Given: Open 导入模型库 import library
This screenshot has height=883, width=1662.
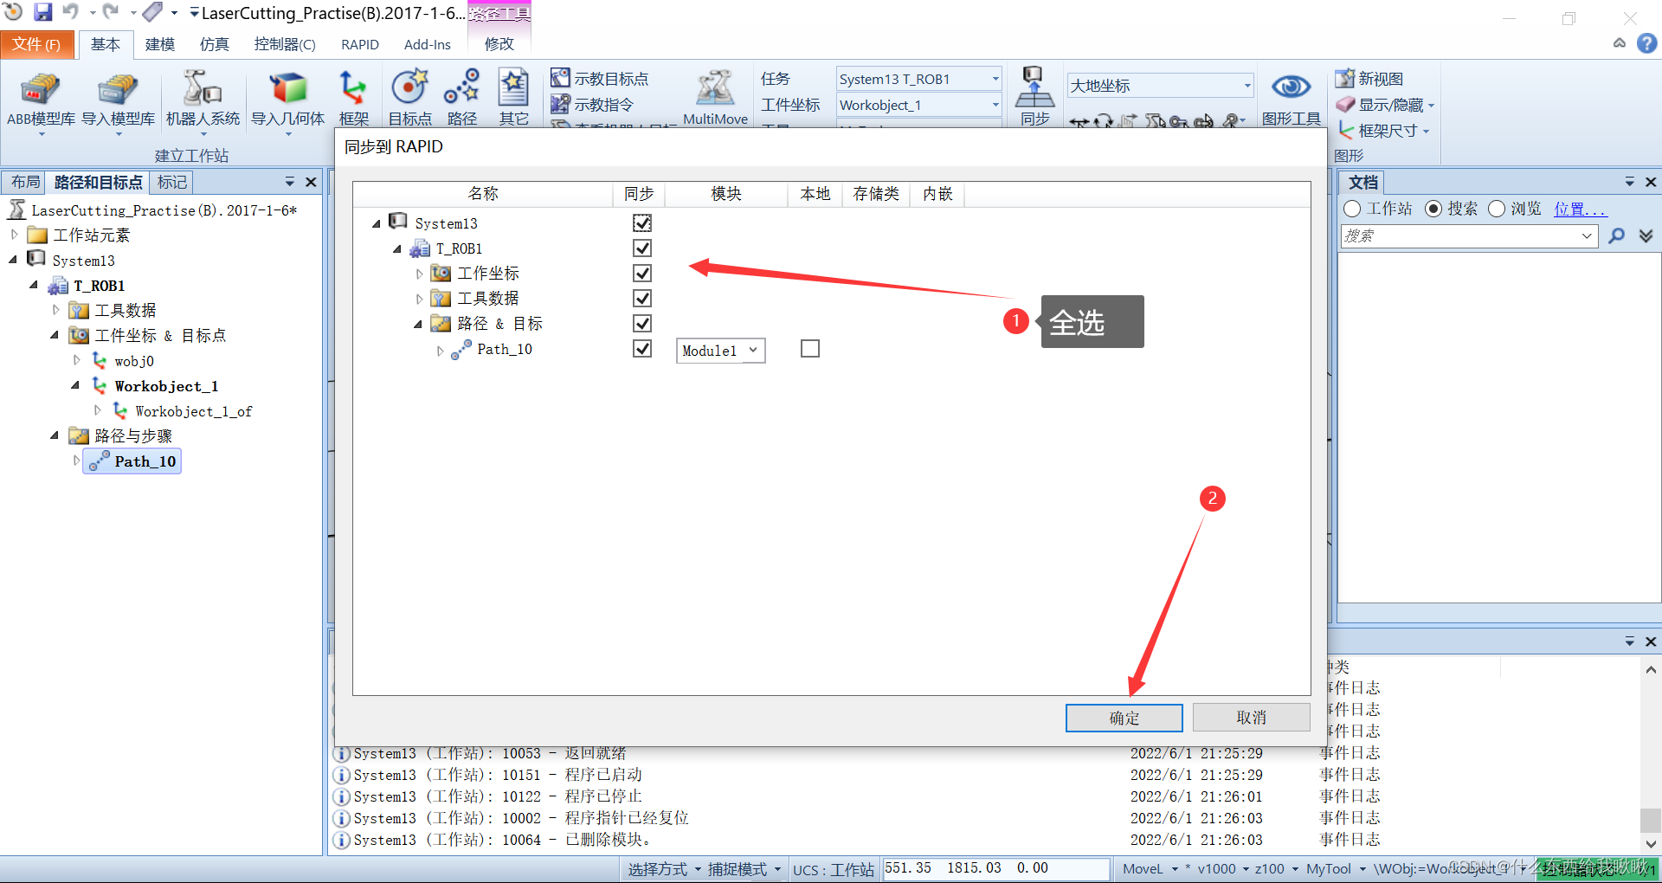Looking at the screenshot, I should (118, 101).
